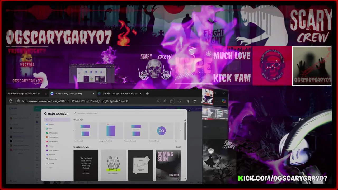Open 'The idea is not to live forever' template

tap(86, 165)
